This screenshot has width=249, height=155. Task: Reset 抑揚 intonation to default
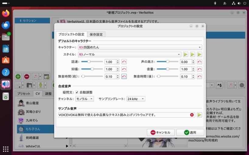point(124,69)
